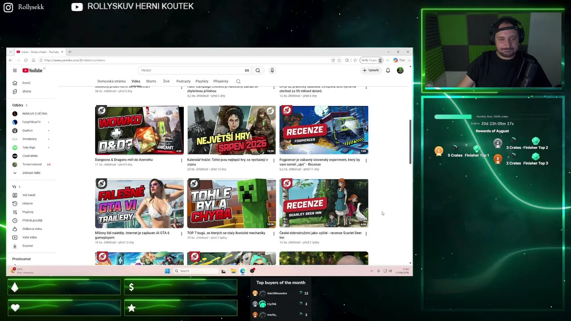Open the Copilot Chat button

pos(399,60)
